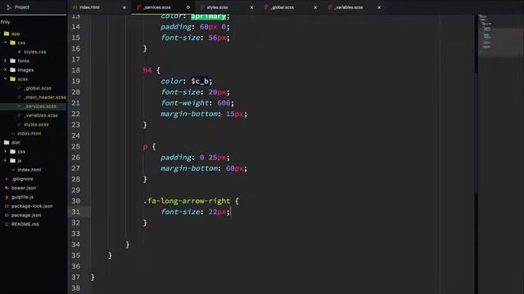
Task: Click line number 30 in the gutter
Action: coord(76,201)
